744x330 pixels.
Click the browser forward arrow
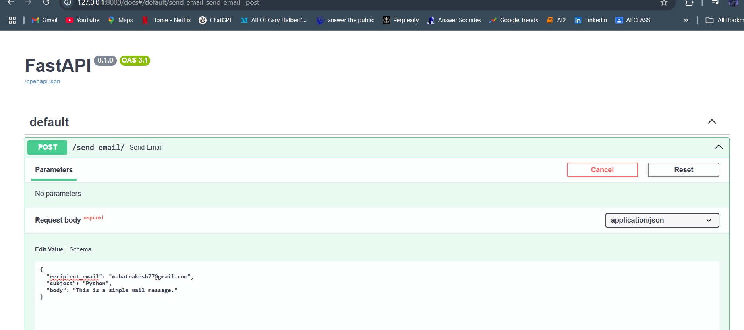coord(28,2)
